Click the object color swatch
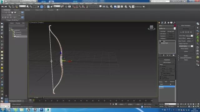This screenshot has height=112, width=200. (x=175, y=26)
